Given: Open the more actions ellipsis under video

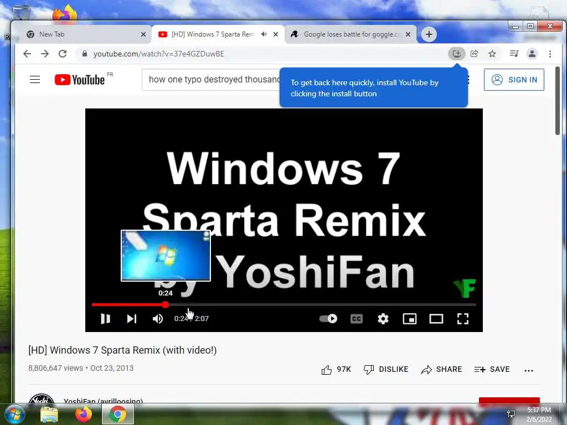Looking at the screenshot, I should [x=529, y=370].
